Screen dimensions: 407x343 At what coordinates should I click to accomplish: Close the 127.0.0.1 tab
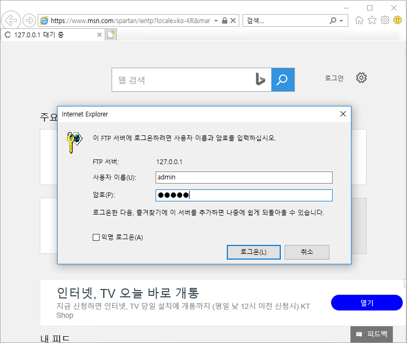point(99,35)
